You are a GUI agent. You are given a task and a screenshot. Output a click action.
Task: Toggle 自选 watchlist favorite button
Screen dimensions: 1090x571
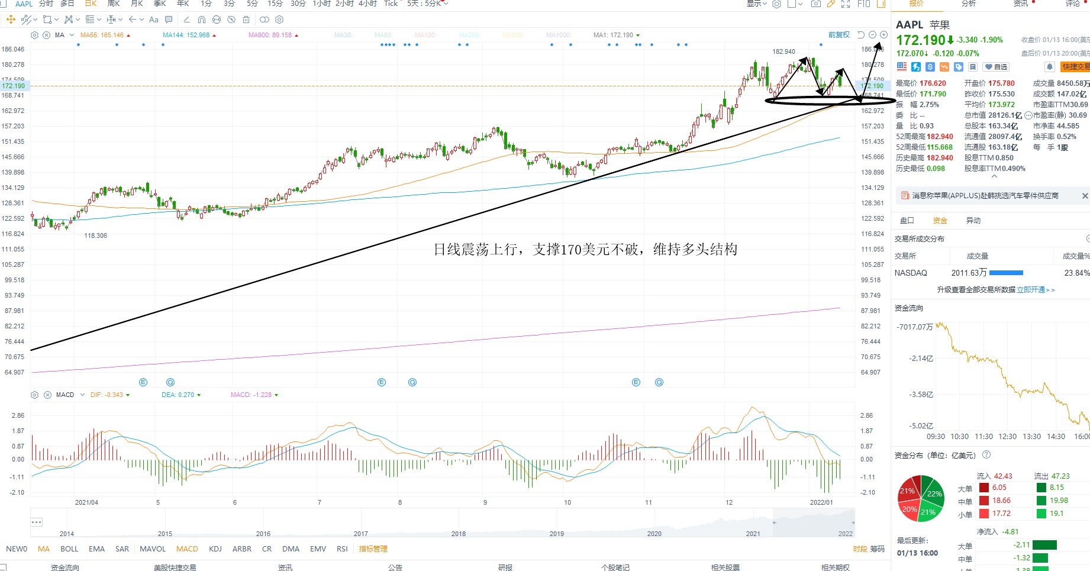(x=996, y=67)
